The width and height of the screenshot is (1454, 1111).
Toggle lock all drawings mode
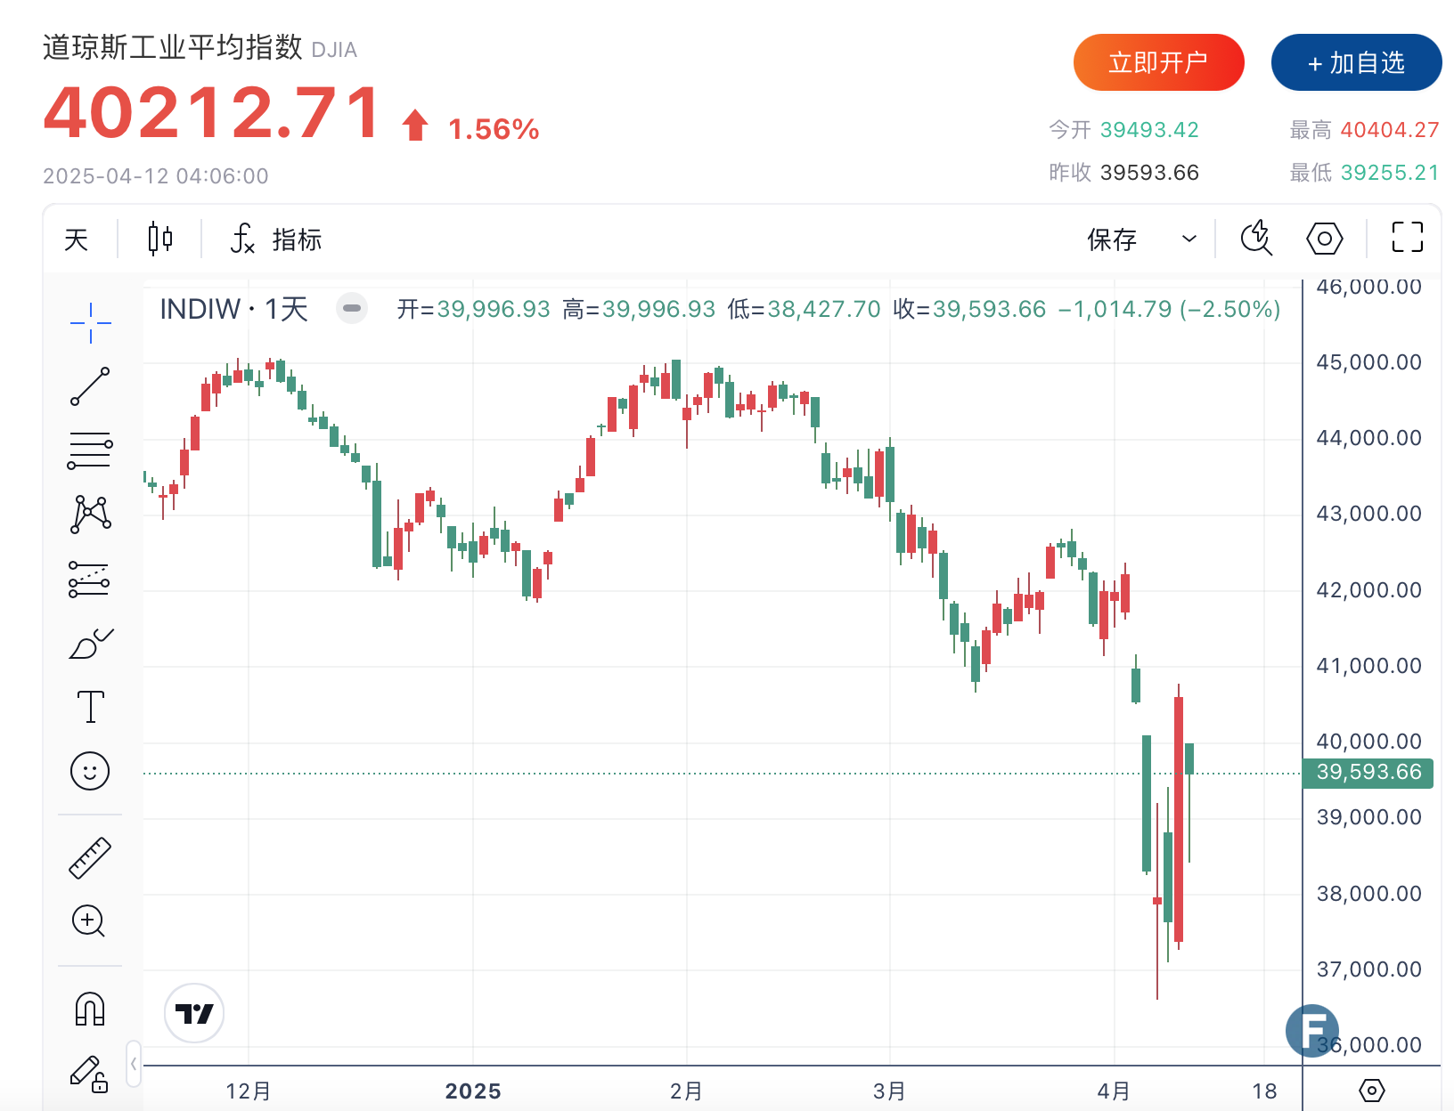[x=90, y=1074]
